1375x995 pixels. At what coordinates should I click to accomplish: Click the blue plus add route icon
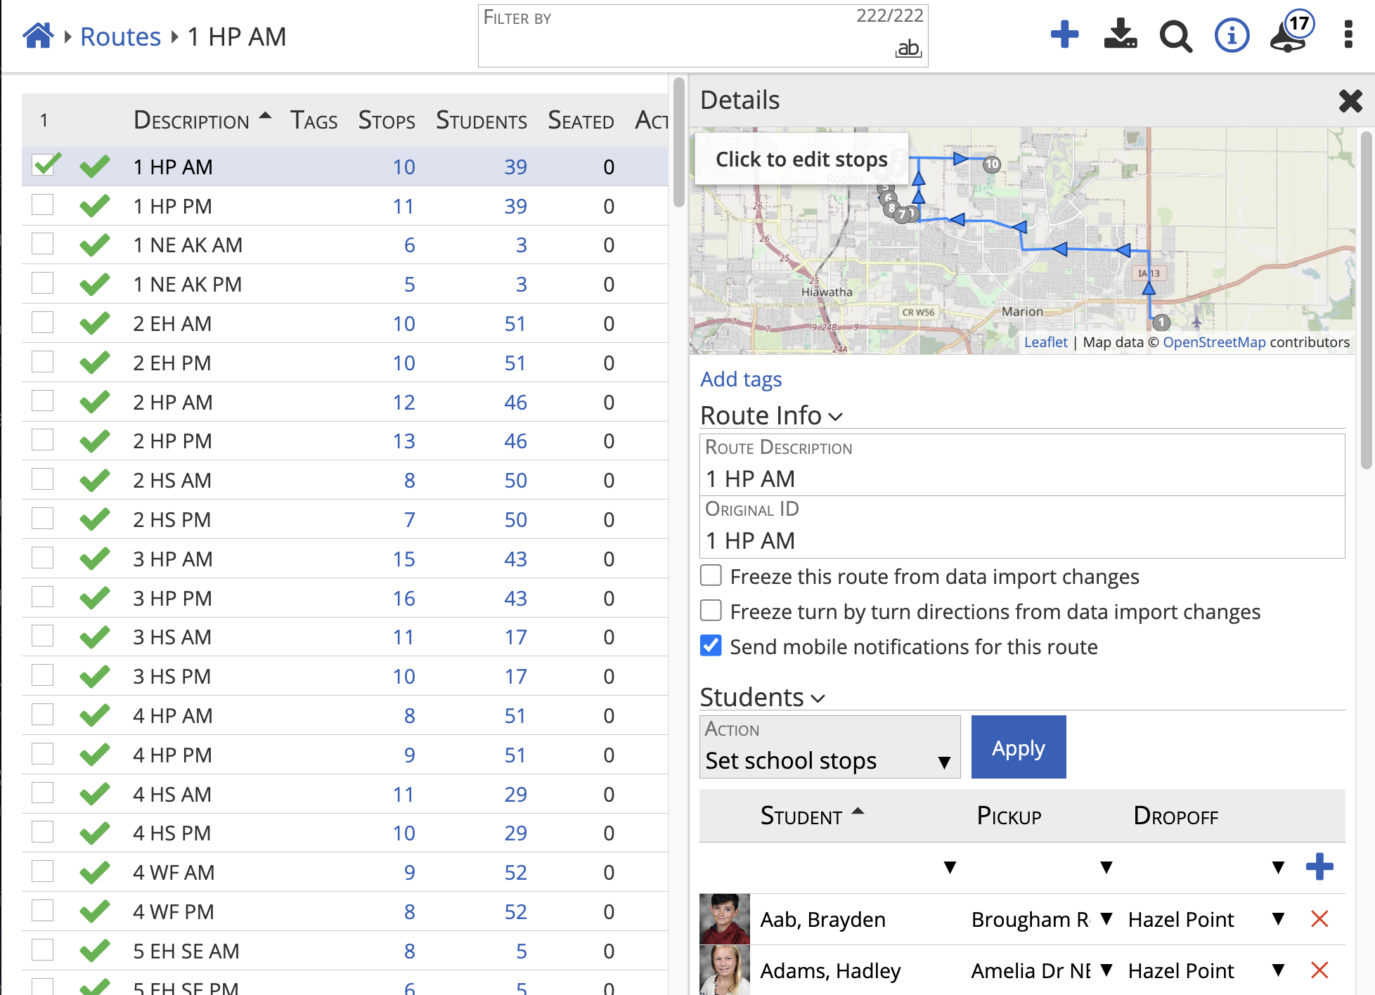click(x=1064, y=34)
